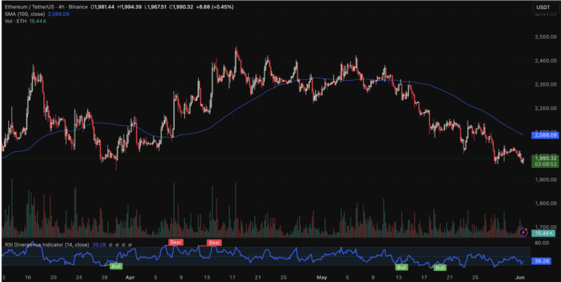Click the Bull label above May 13
Image resolution: width=561 pixels, height=282 pixels.
(402, 267)
